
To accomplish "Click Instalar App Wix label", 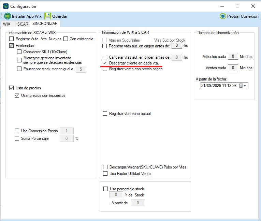I will tap(27, 16).
